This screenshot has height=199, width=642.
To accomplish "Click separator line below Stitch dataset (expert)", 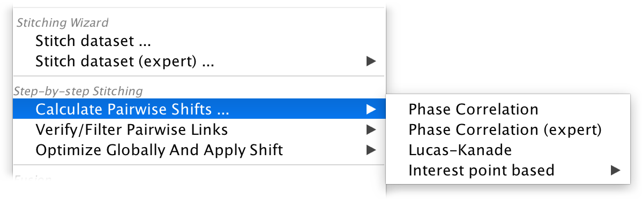I will pyautogui.click(x=199, y=76).
